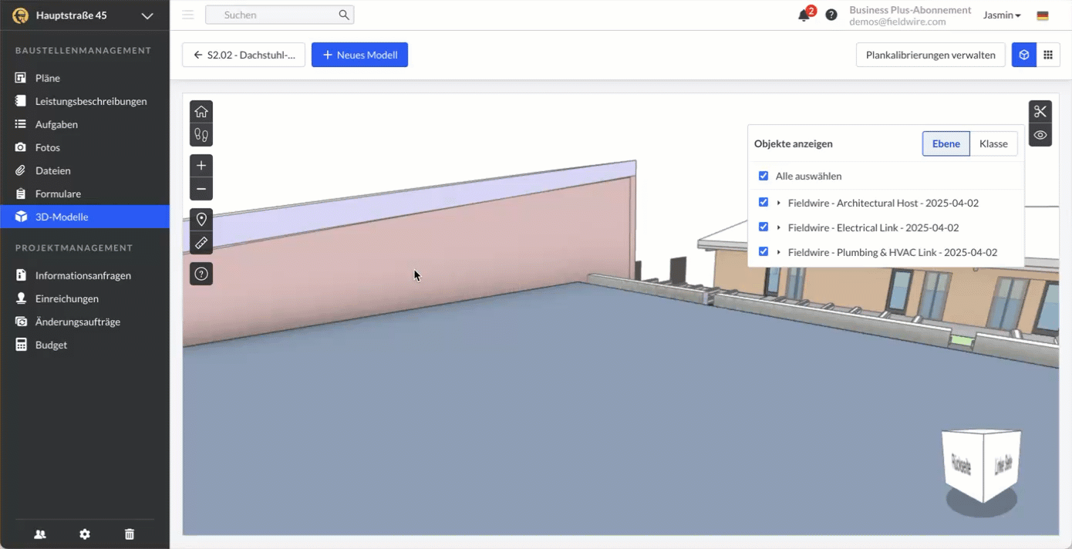Click Plankalibrierungen verwalten button
Viewport: 1072px width, 549px height.
[930, 55]
